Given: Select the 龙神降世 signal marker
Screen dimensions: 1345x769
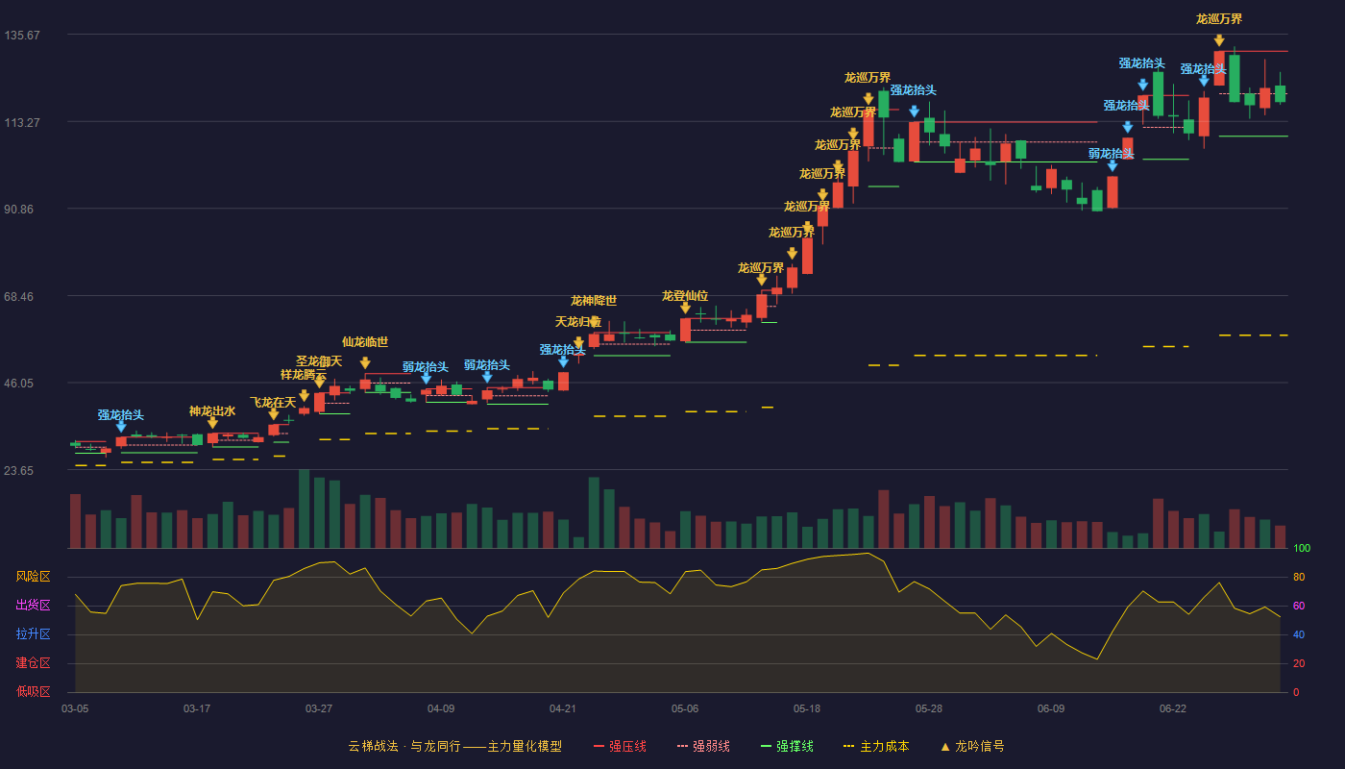Looking at the screenshot, I should pyautogui.click(x=594, y=322).
